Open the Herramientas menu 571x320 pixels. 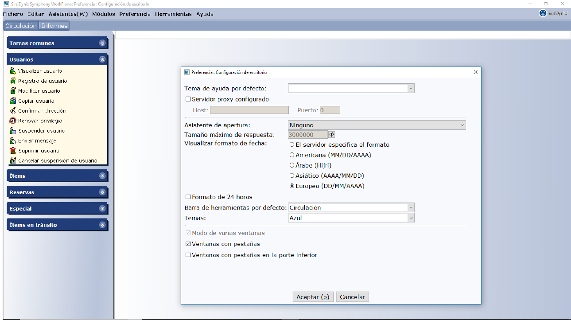(173, 14)
